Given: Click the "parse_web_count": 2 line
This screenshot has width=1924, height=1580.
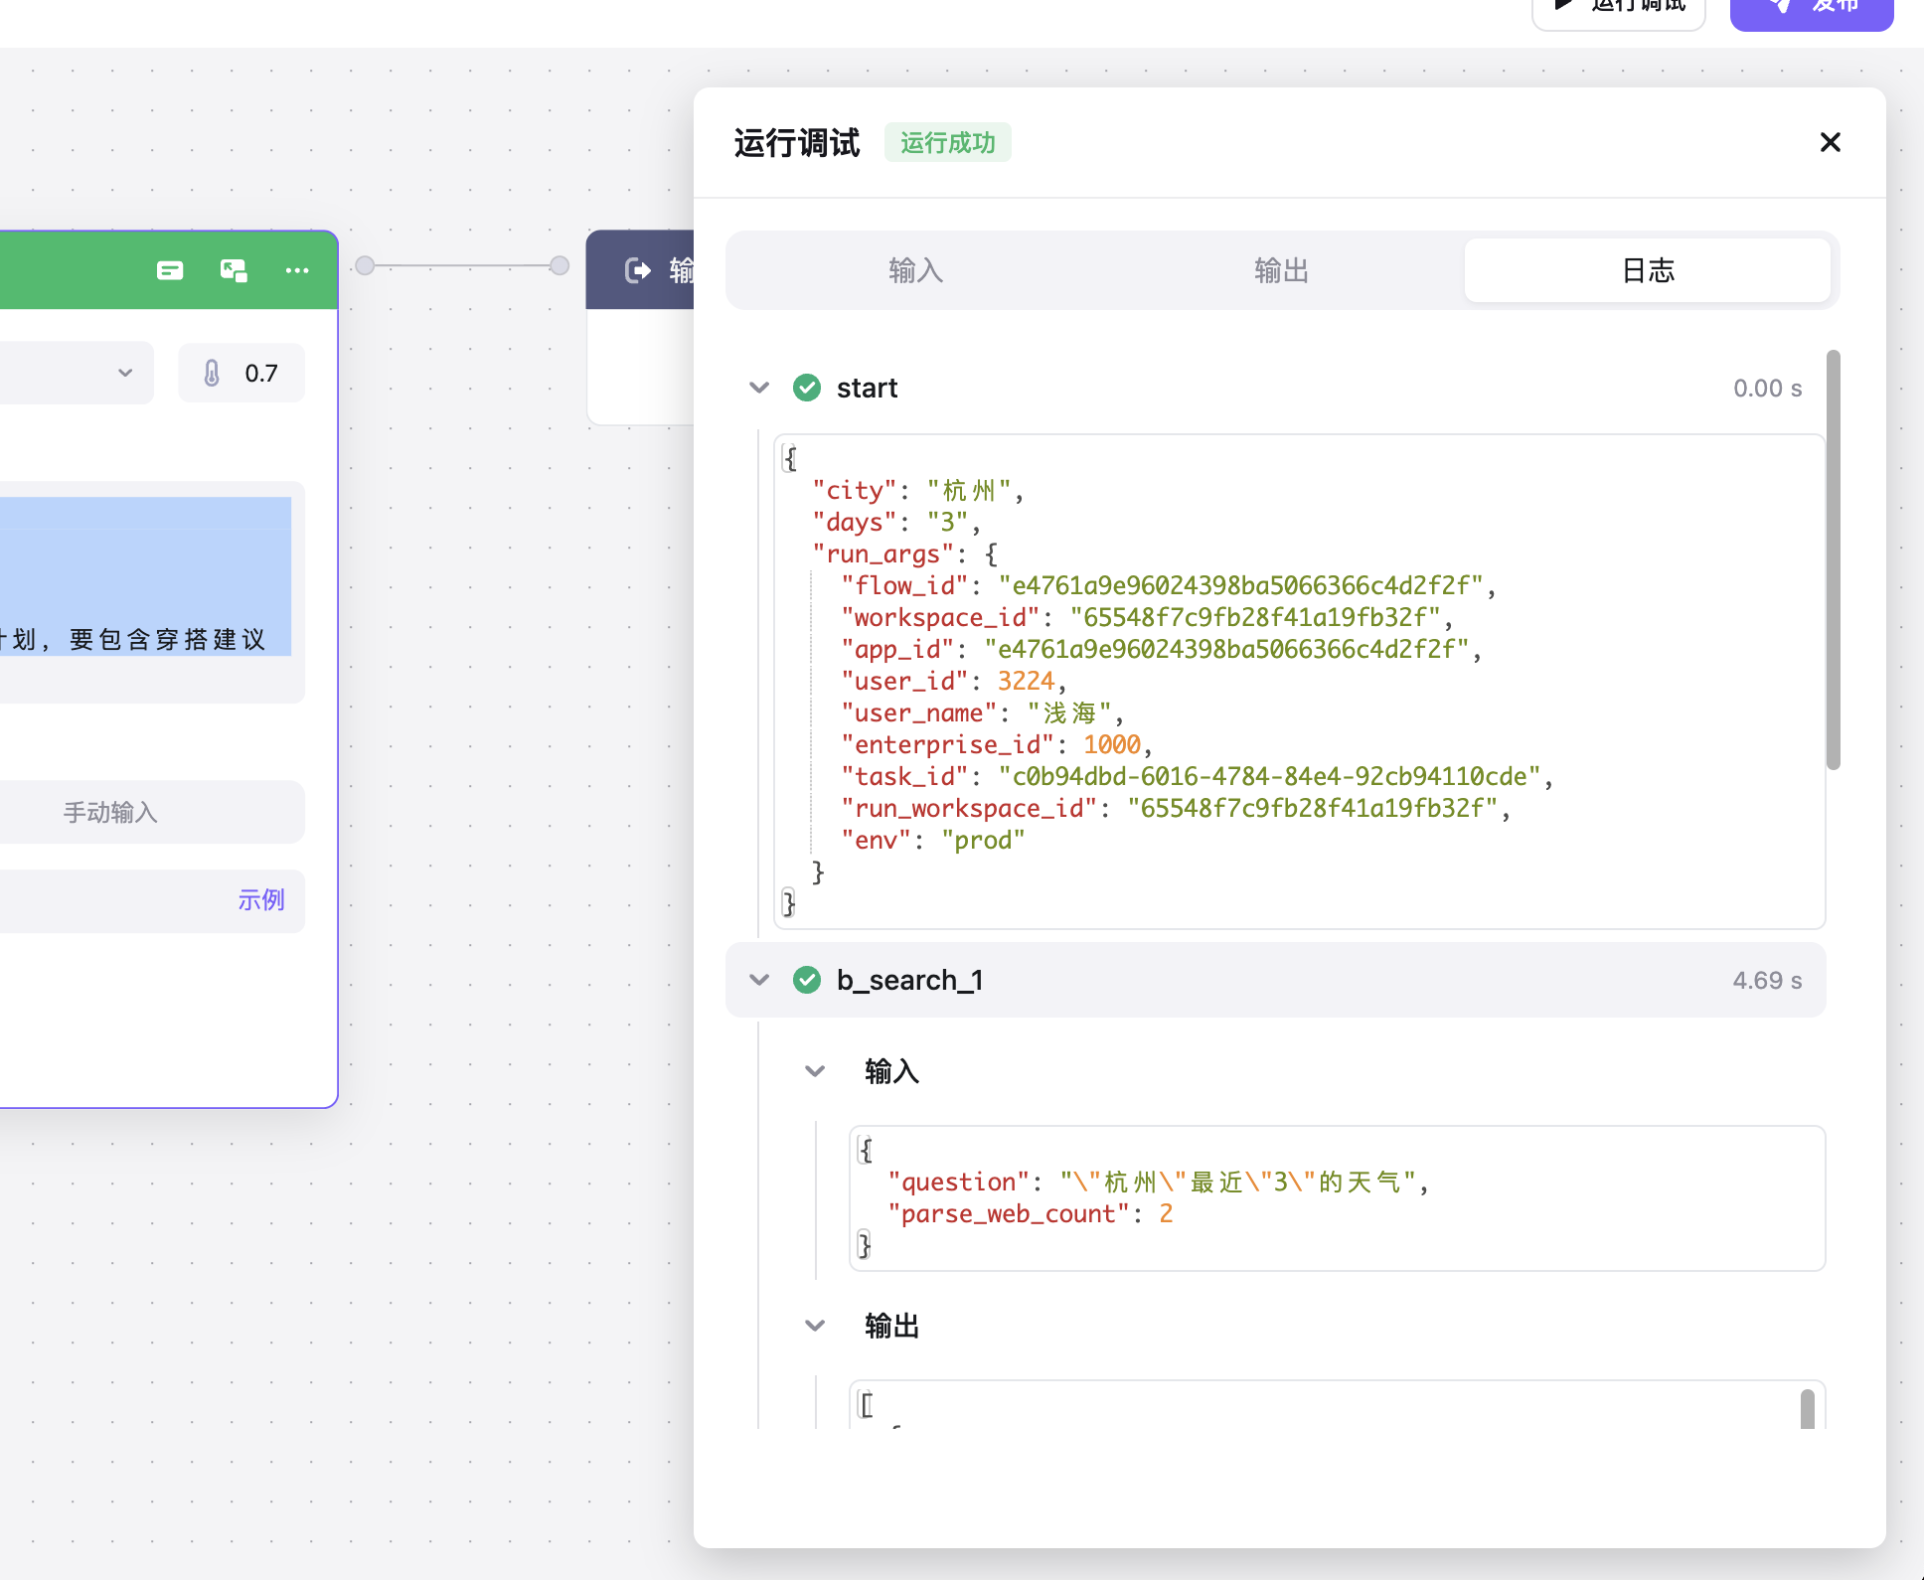Looking at the screenshot, I should click(1030, 1213).
